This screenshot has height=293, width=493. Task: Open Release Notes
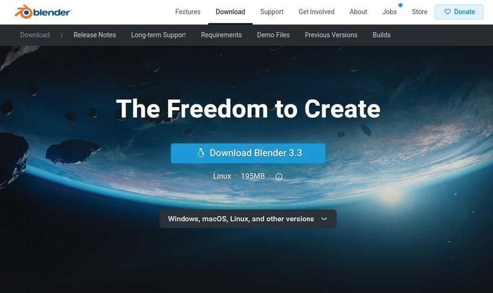(x=95, y=35)
